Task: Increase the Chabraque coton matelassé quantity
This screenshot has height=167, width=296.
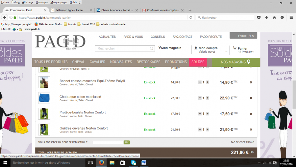Action: tap(208, 98)
